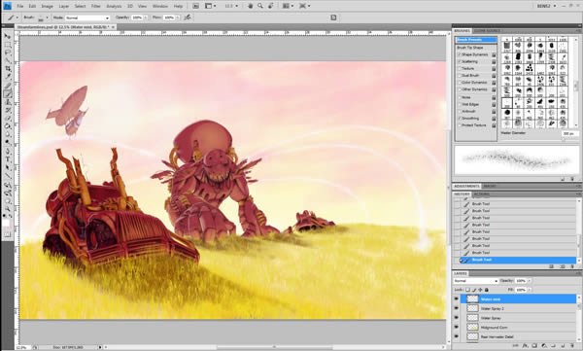The width and height of the screenshot is (583, 351).
Task: Switch to the Actions tab
Action: pyautogui.click(x=481, y=194)
